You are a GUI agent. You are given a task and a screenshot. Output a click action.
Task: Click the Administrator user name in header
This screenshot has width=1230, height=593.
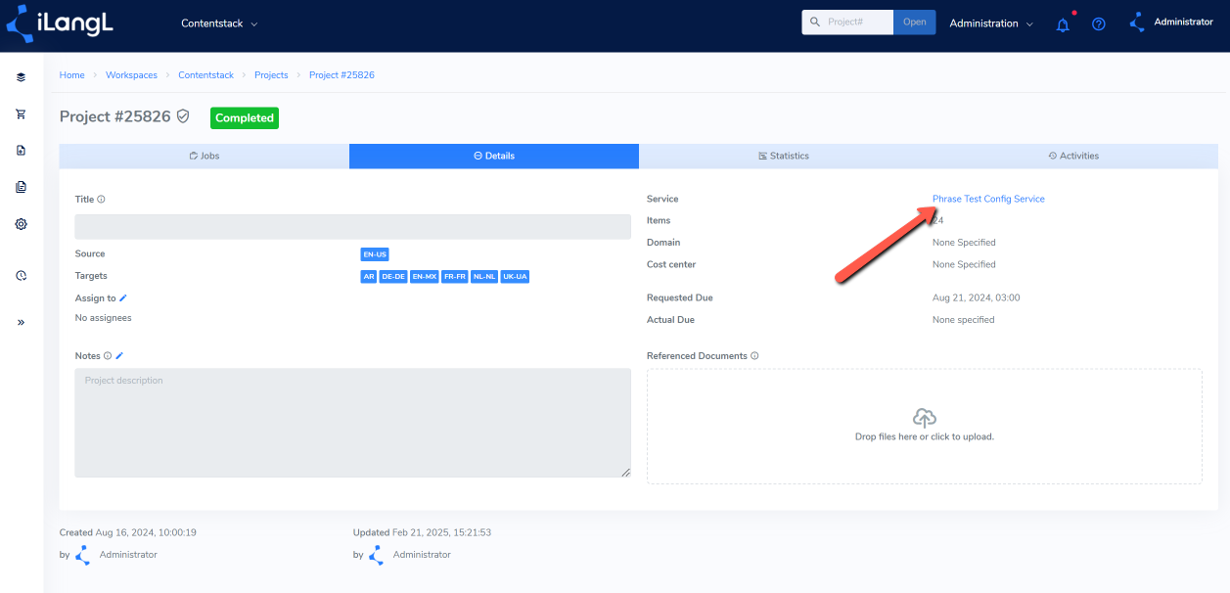click(x=1183, y=22)
